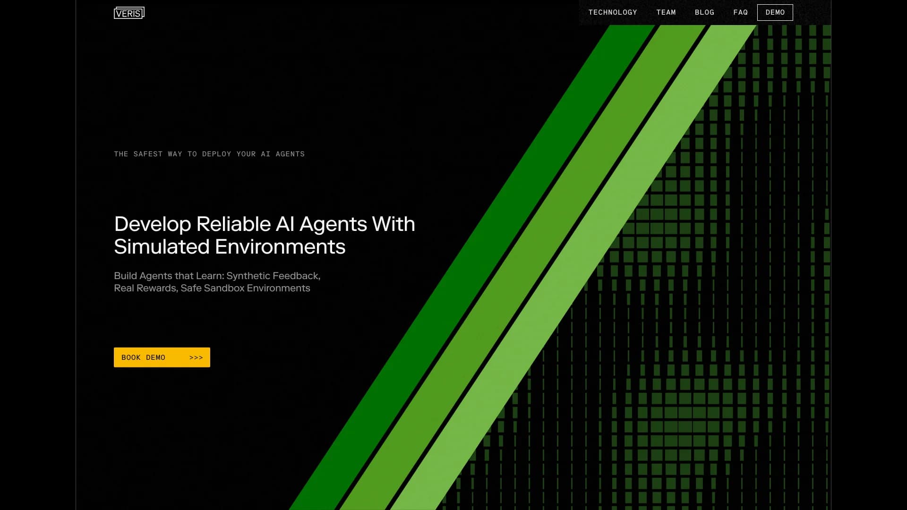Click the 'Develop Reliable AI Agents' headline
This screenshot has height=510, width=907.
pyautogui.click(x=264, y=225)
